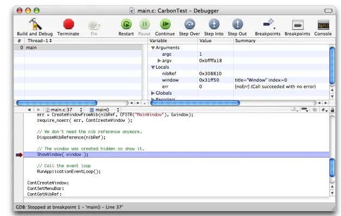341x216 pixels.
Task: Select the argc variable row
Action: [239, 54]
